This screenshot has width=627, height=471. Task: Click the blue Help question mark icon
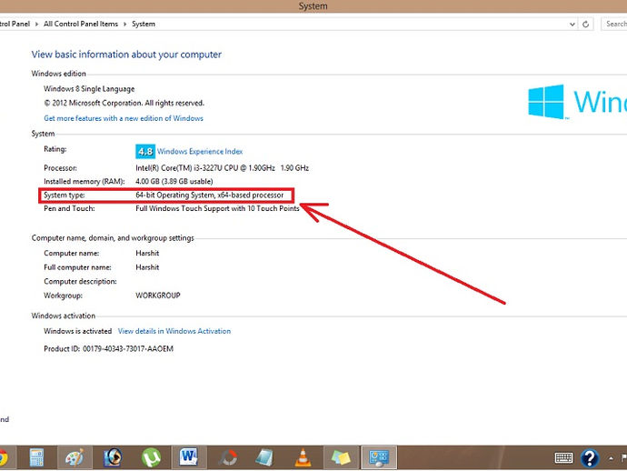tap(590, 457)
